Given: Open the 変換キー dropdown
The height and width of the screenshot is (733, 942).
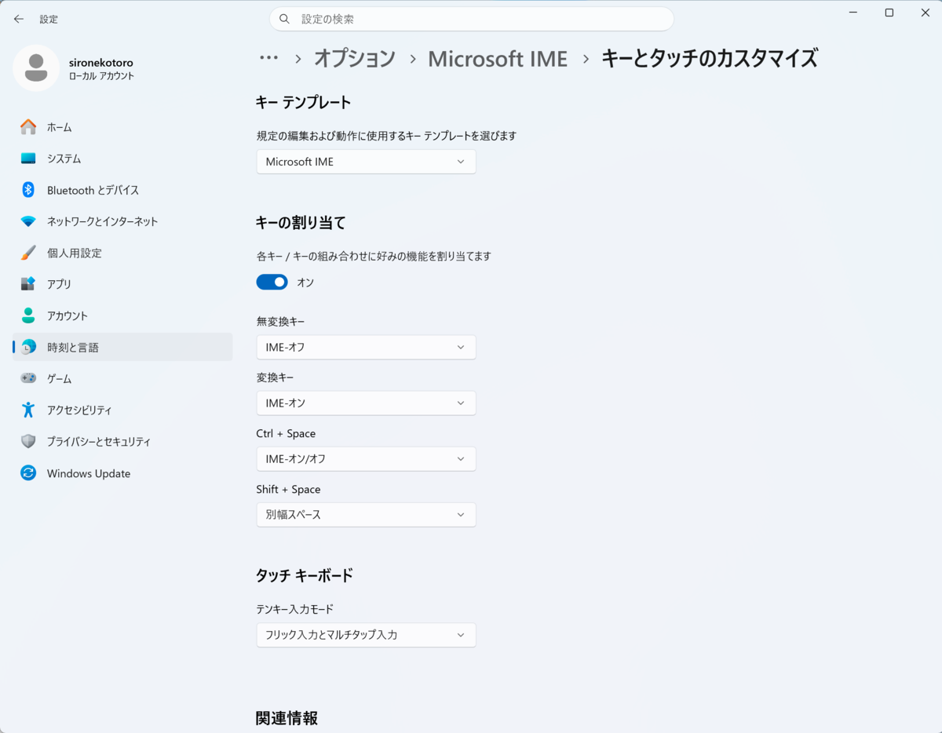Looking at the screenshot, I should [x=366, y=403].
